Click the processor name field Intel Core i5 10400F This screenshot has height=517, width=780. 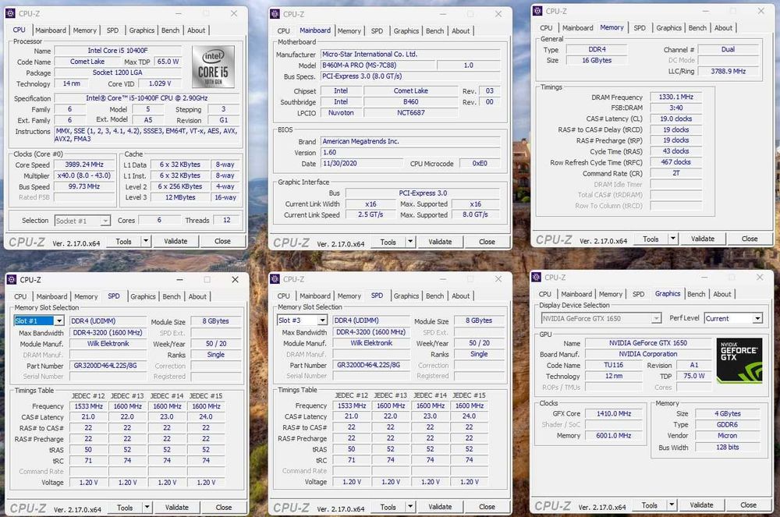(x=118, y=51)
